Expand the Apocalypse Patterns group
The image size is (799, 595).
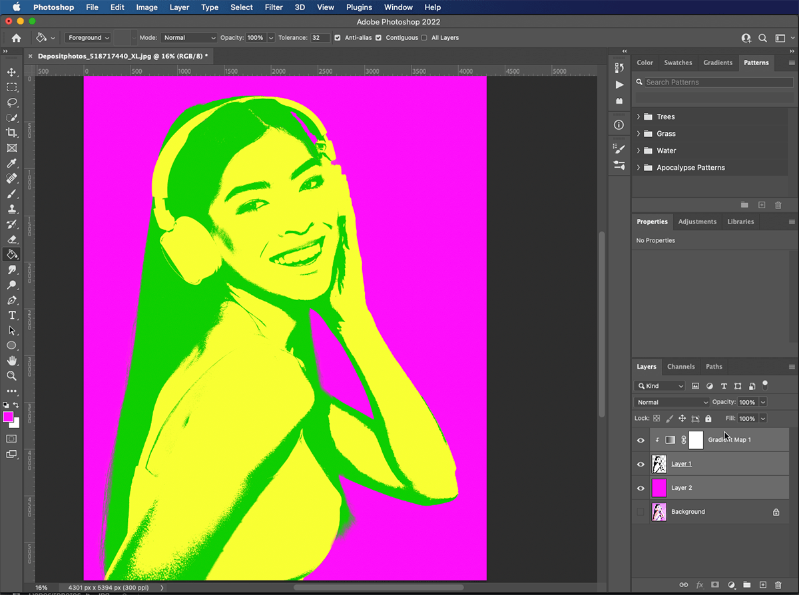click(637, 167)
